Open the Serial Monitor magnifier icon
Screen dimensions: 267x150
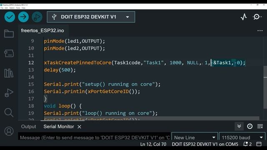[x=257, y=17]
